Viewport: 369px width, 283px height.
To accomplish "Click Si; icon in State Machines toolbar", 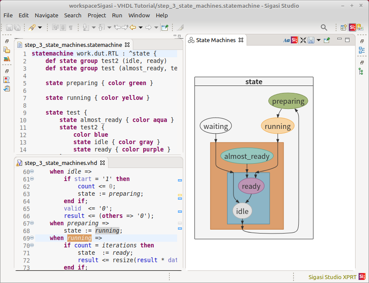I will click(294, 40).
